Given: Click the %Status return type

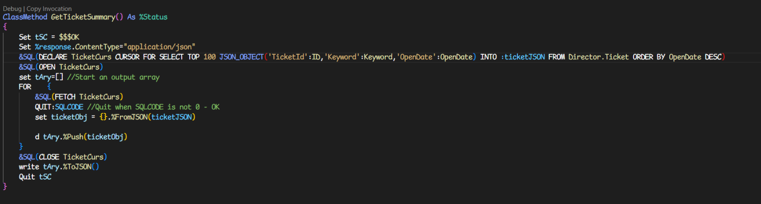Looking at the screenshot, I should pyautogui.click(x=153, y=17).
